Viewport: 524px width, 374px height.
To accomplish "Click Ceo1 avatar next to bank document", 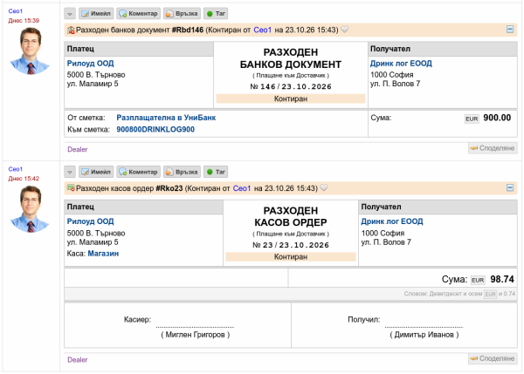I will (x=30, y=51).
